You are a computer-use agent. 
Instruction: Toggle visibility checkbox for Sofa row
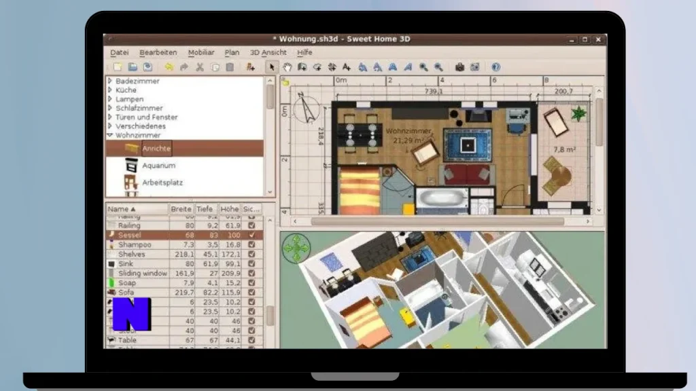[x=251, y=293]
